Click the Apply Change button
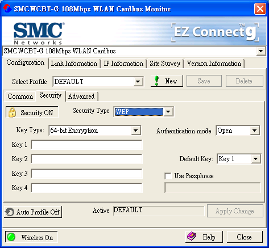 [x=235, y=211]
